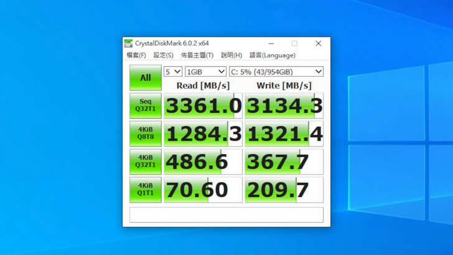Open the 說明(H) menu
Screen dimensions: 453x255
231,55
